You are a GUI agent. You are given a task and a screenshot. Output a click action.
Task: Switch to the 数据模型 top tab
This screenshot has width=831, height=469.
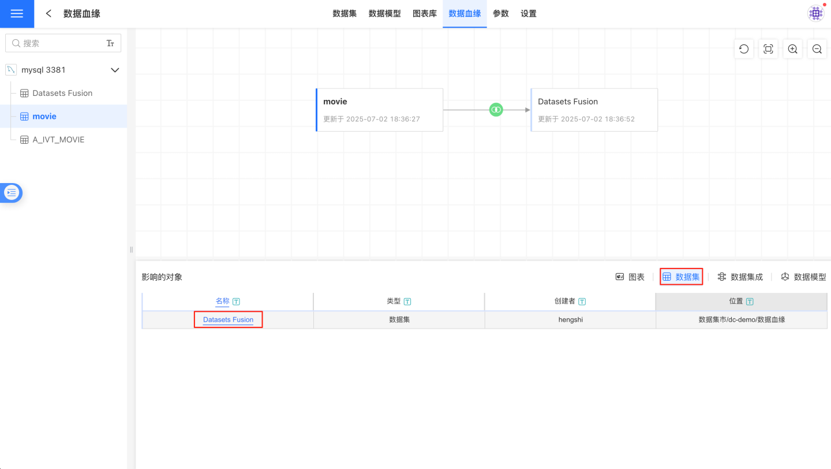pyautogui.click(x=384, y=14)
